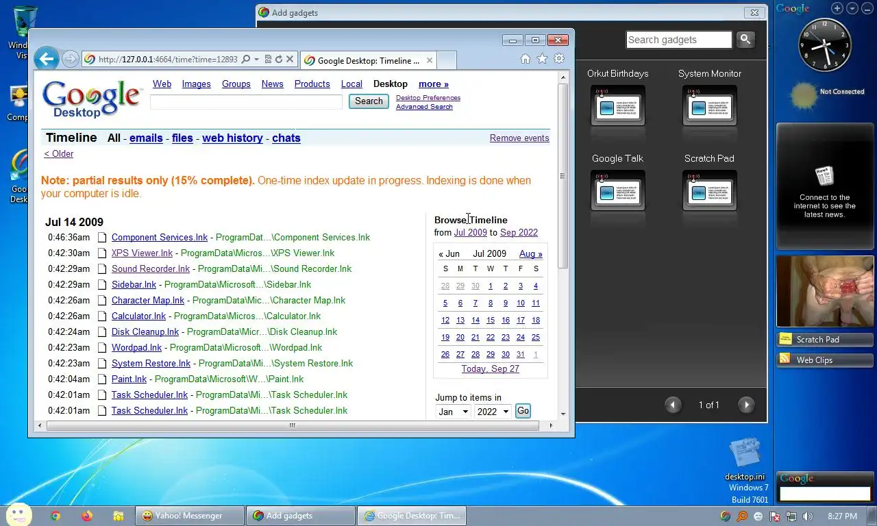This screenshot has height=526, width=877.
Task: Open the Web link in Google nav
Action: coord(162,84)
